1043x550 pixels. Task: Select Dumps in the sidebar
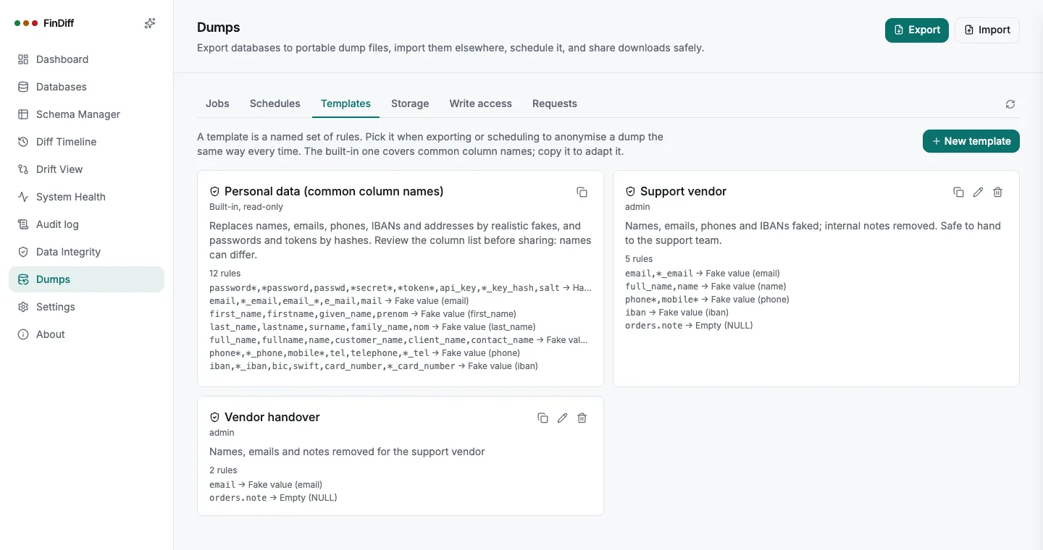tap(86, 279)
